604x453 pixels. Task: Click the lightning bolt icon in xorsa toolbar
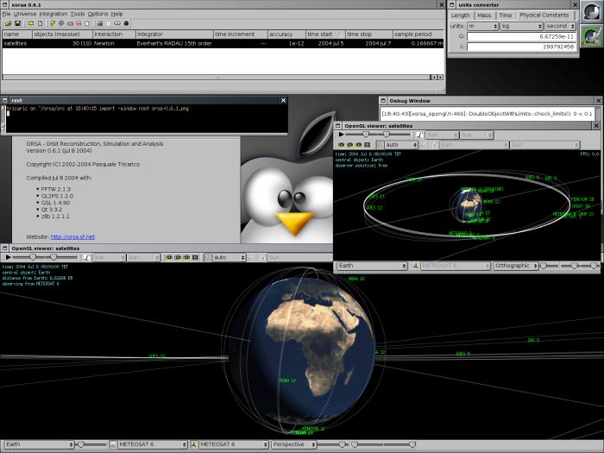click(x=53, y=23)
